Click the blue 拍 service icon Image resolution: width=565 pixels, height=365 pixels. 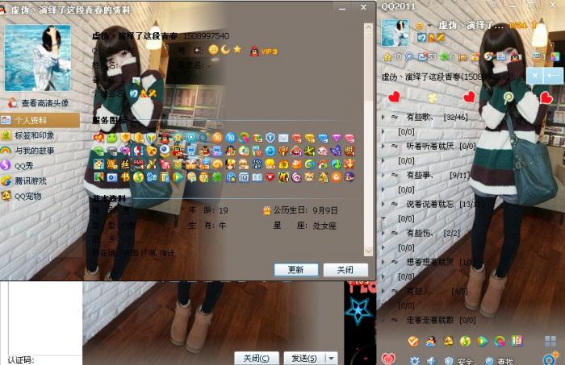pos(231,138)
